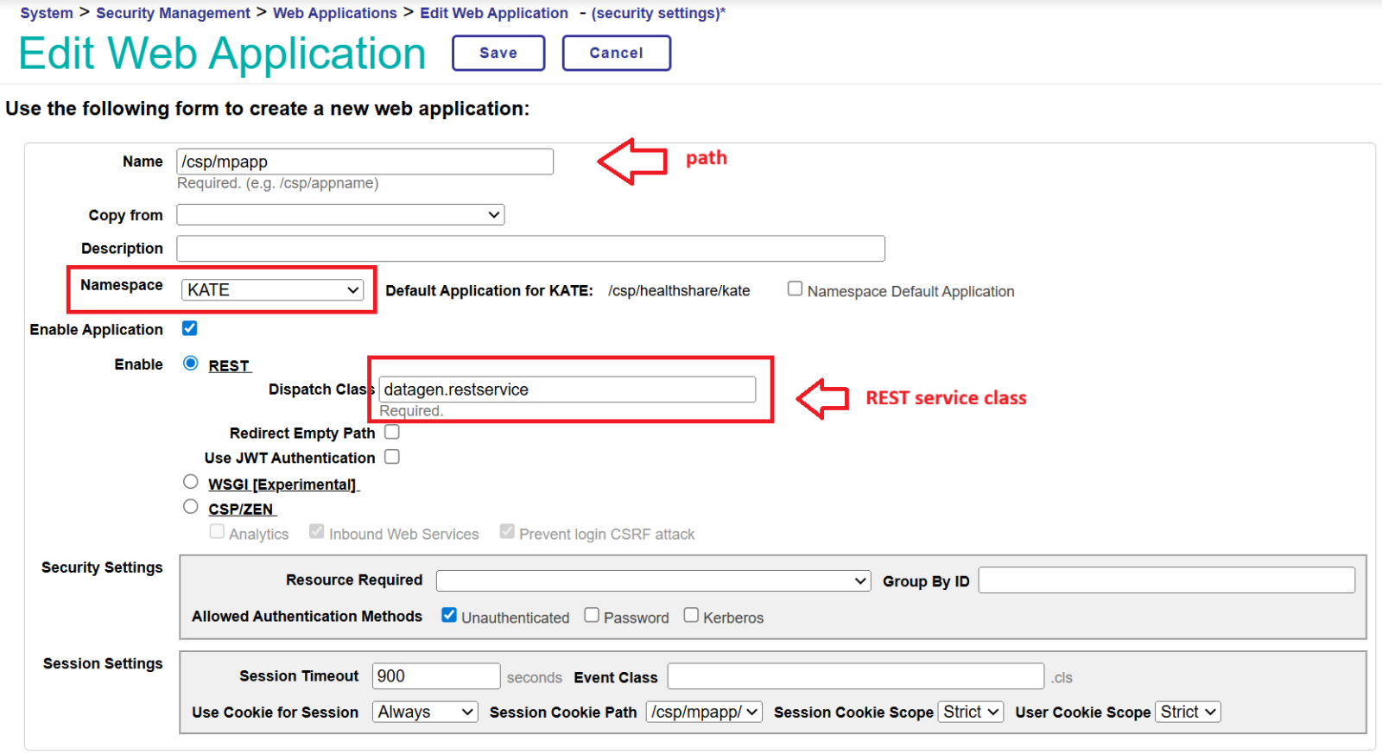The height and width of the screenshot is (754, 1382).
Task: Navigate to Web Applications breadcrumb
Action: [x=334, y=13]
